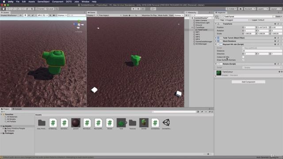Open the Scene view Gizmos dropdown
Viewport: 283px width, 159px height.
click(x=62, y=15)
